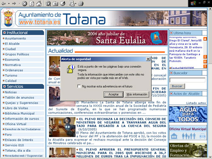Open 'Quejas y Sugerencias' link
212x159 pixels.
(22, 103)
